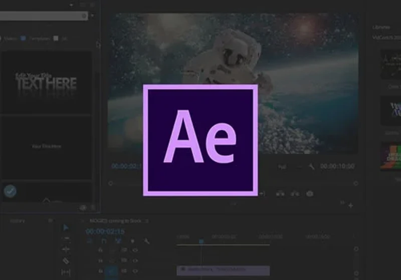Open the panel dropdown above the search field
The width and height of the screenshot is (401, 280).
coord(72,4)
